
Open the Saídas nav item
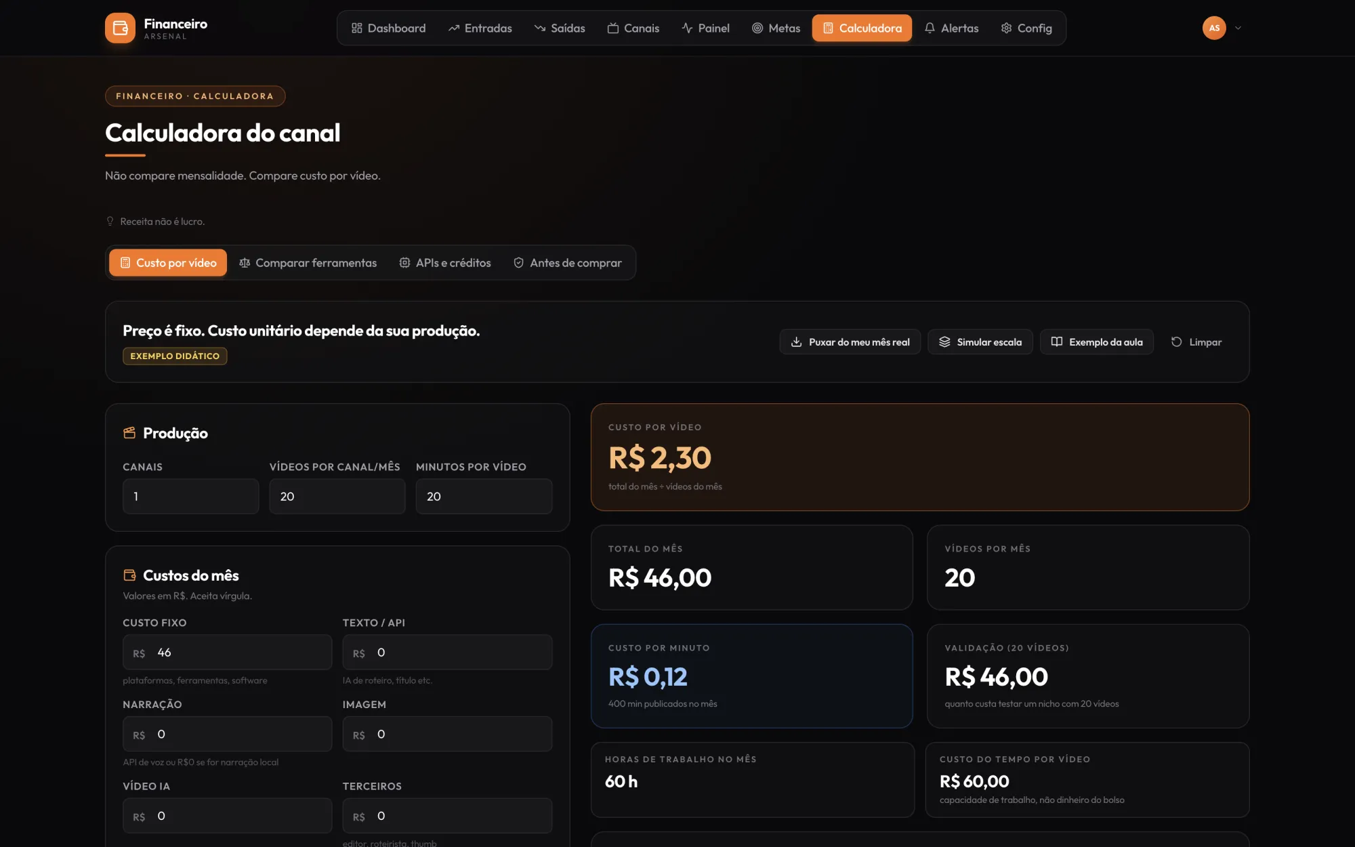pos(560,28)
